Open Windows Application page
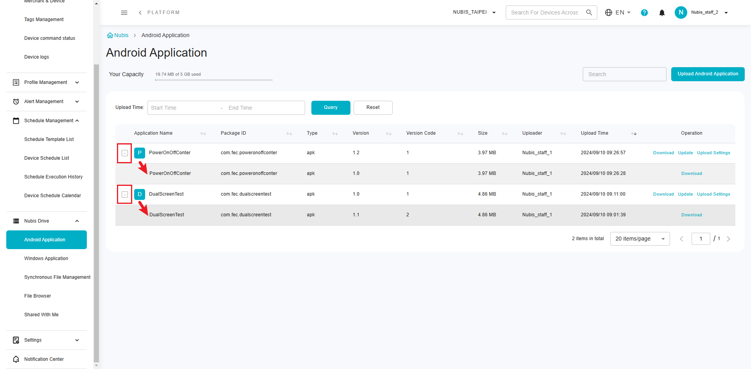This screenshot has width=751, height=369. 46,258
